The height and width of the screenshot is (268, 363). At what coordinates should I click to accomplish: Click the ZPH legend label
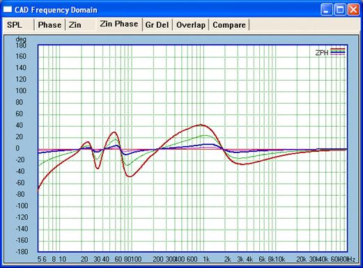[x=322, y=53]
